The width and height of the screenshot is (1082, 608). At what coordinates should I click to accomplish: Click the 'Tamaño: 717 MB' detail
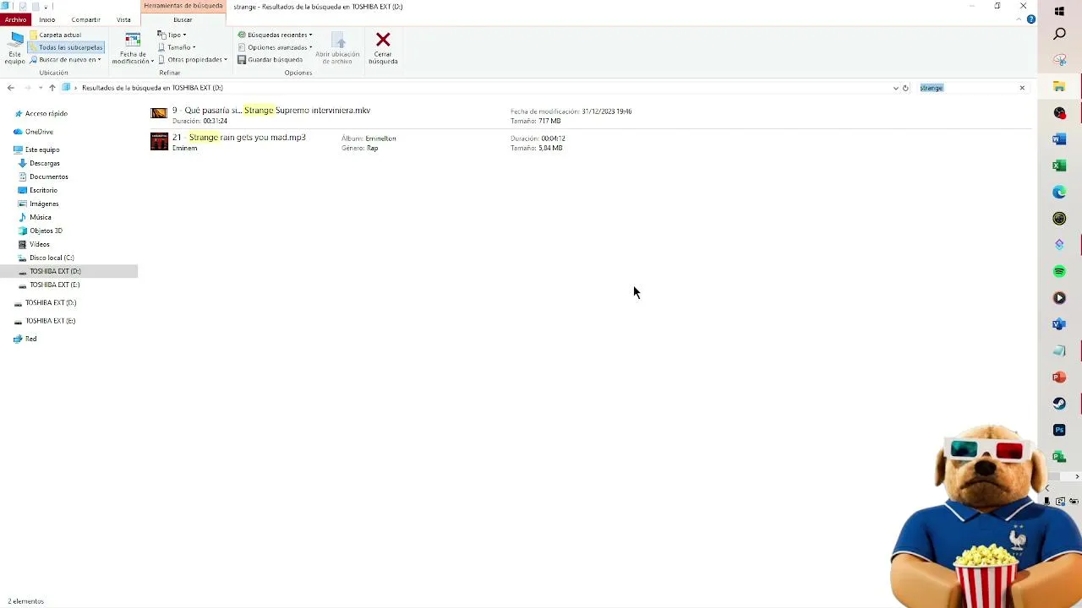point(536,121)
